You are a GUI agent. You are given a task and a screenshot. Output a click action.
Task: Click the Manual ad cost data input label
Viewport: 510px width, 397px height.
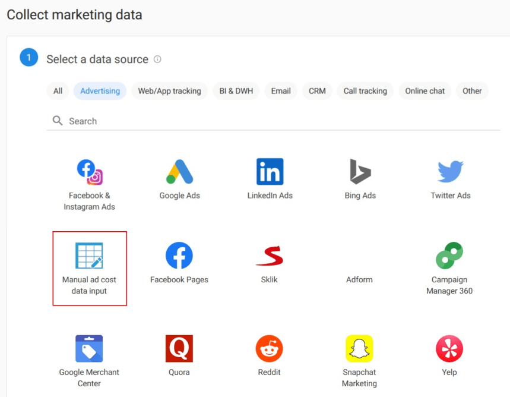89,285
